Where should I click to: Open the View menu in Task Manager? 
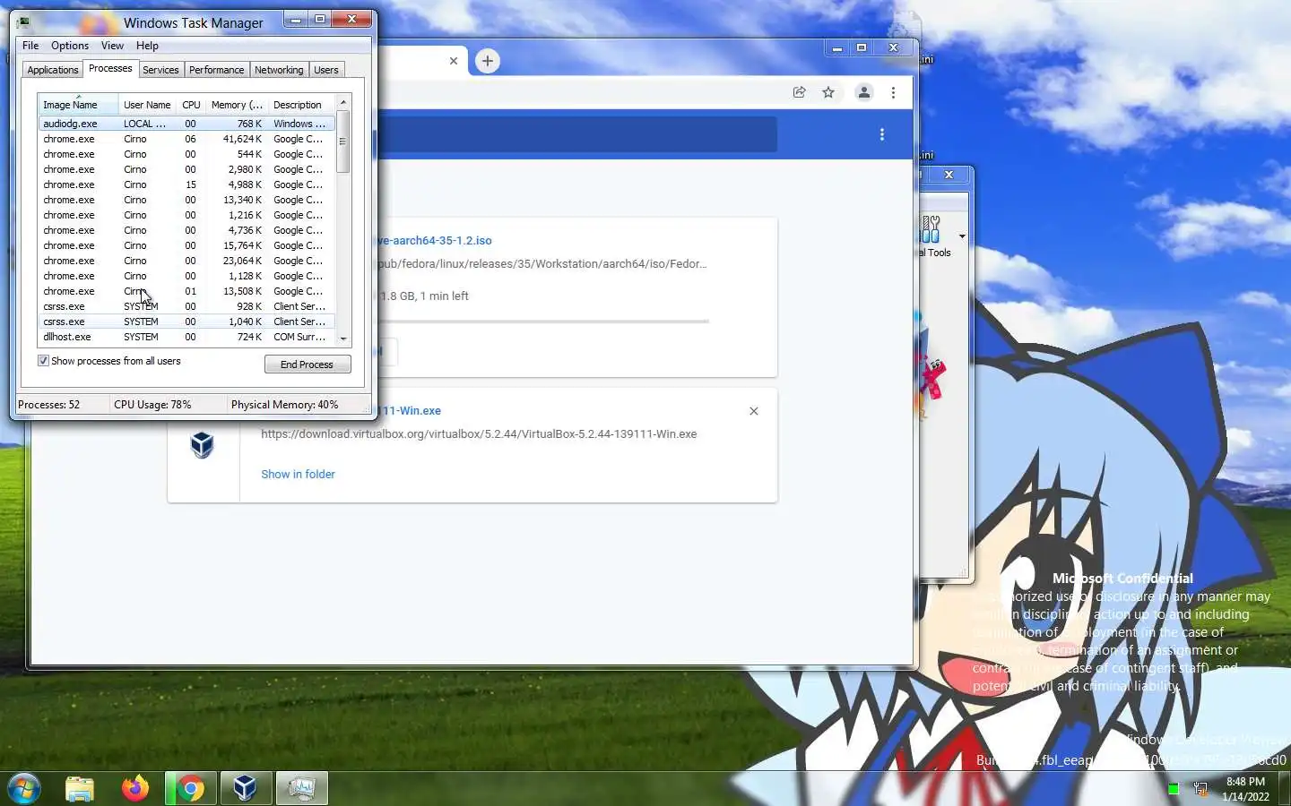point(112,46)
